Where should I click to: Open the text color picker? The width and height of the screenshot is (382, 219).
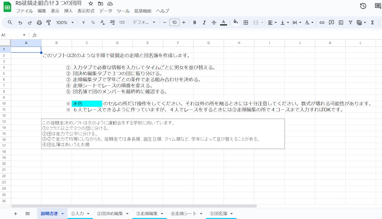click(224, 22)
